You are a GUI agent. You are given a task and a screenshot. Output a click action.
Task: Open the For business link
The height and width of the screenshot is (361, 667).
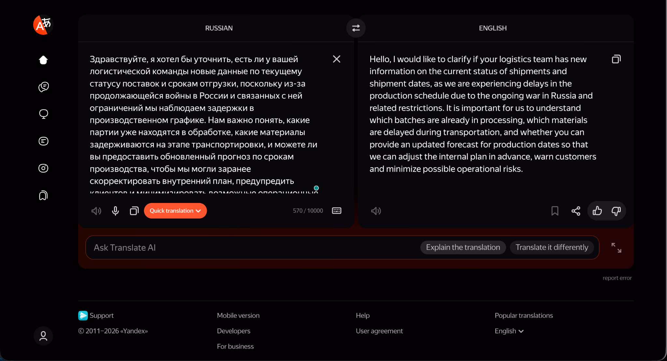(235, 346)
